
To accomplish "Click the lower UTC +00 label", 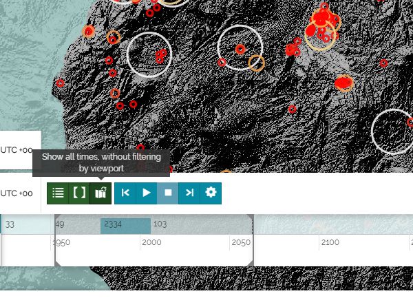I will (x=17, y=193).
